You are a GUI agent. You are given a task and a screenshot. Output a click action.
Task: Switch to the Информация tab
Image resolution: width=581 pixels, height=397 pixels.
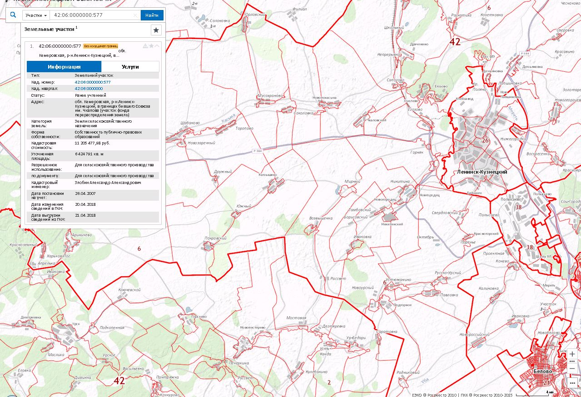64,67
